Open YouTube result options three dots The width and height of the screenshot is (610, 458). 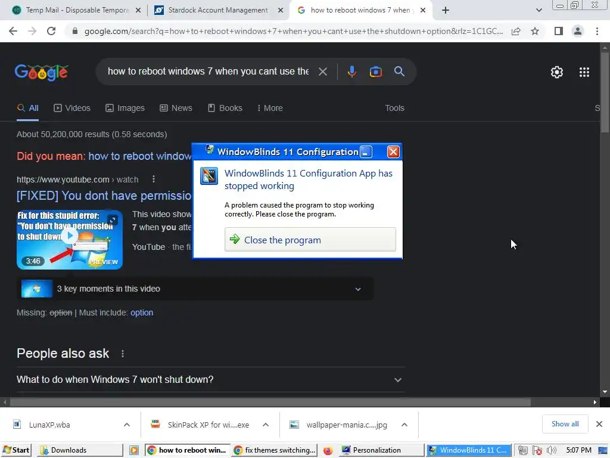point(154,179)
